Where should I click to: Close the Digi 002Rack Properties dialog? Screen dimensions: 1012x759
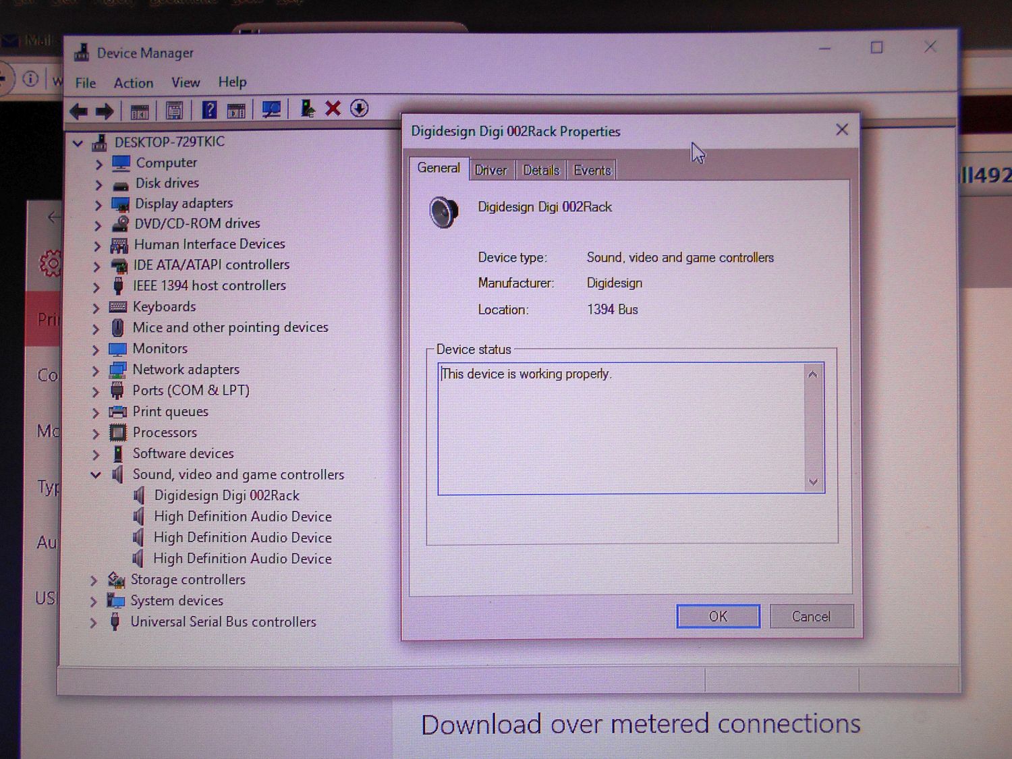(x=842, y=130)
